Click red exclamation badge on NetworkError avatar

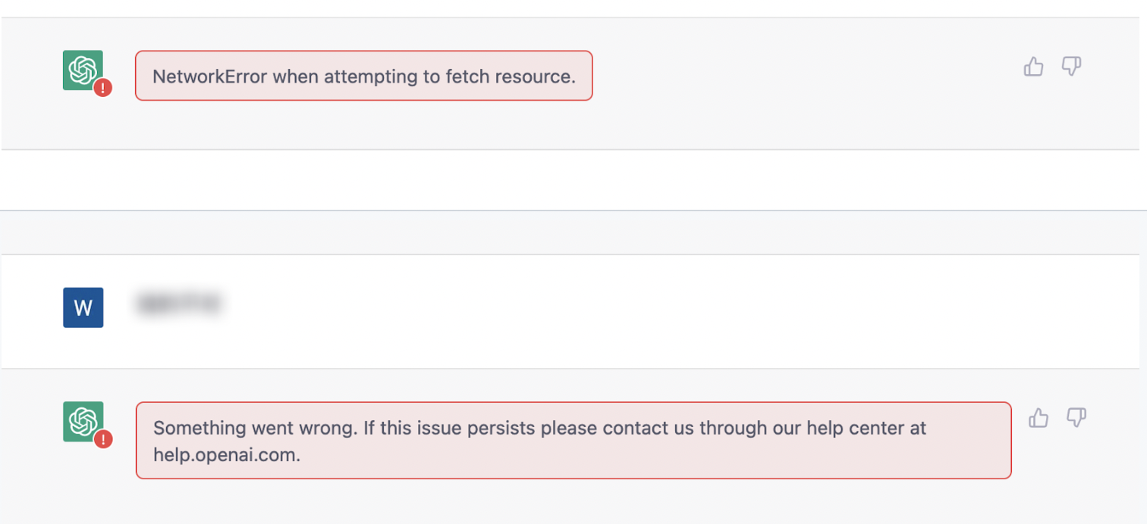click(x=103, y=88)
